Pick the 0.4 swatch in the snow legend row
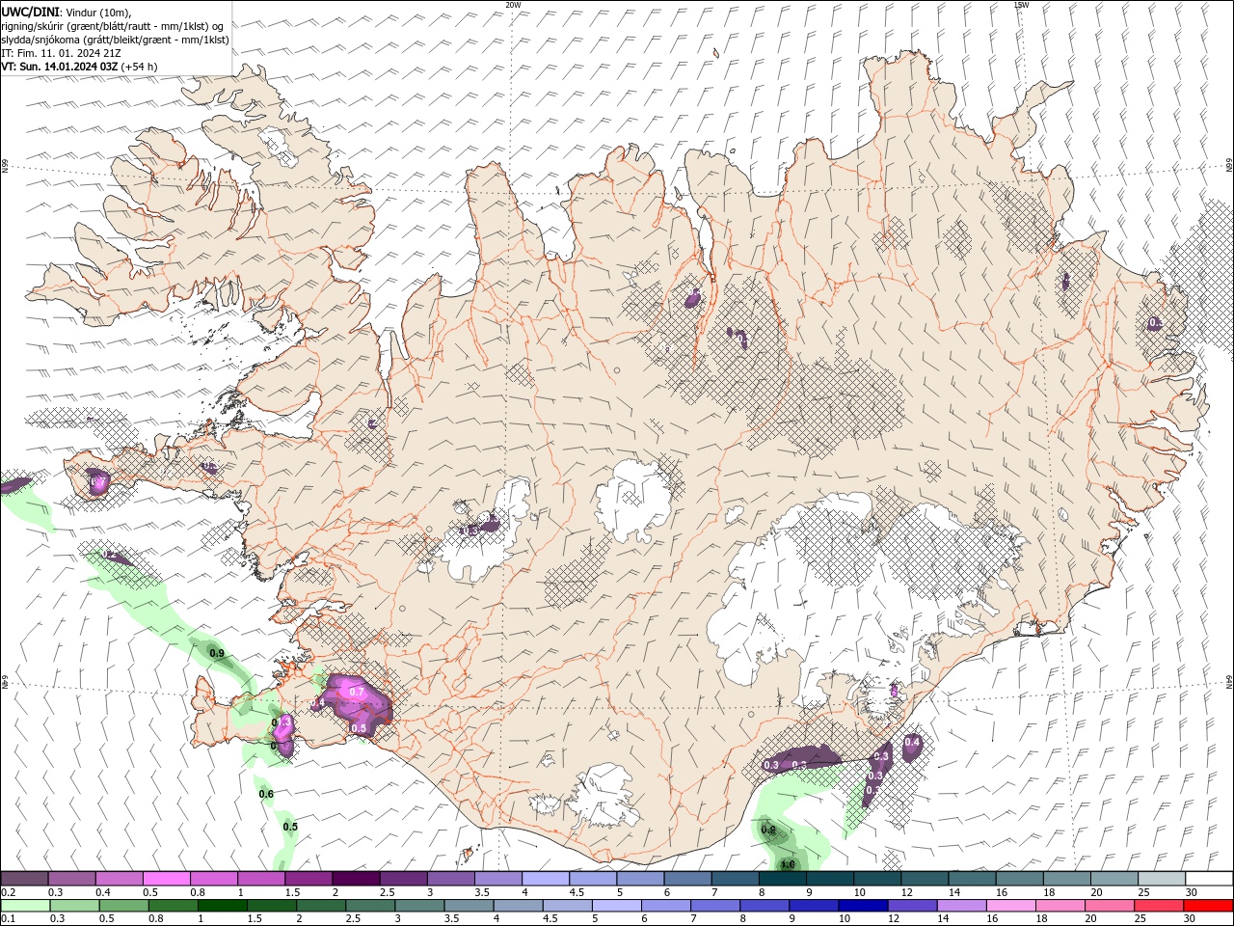This screenshot has height=926, width=1234. point(119,879)
